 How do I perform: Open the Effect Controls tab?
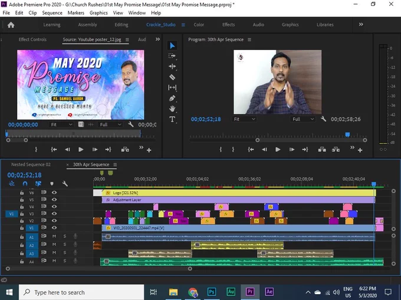click(x=32, y=39)
